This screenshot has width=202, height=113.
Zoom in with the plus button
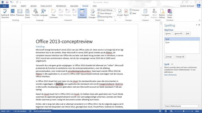pyautogui.click(x=192, y=111)
